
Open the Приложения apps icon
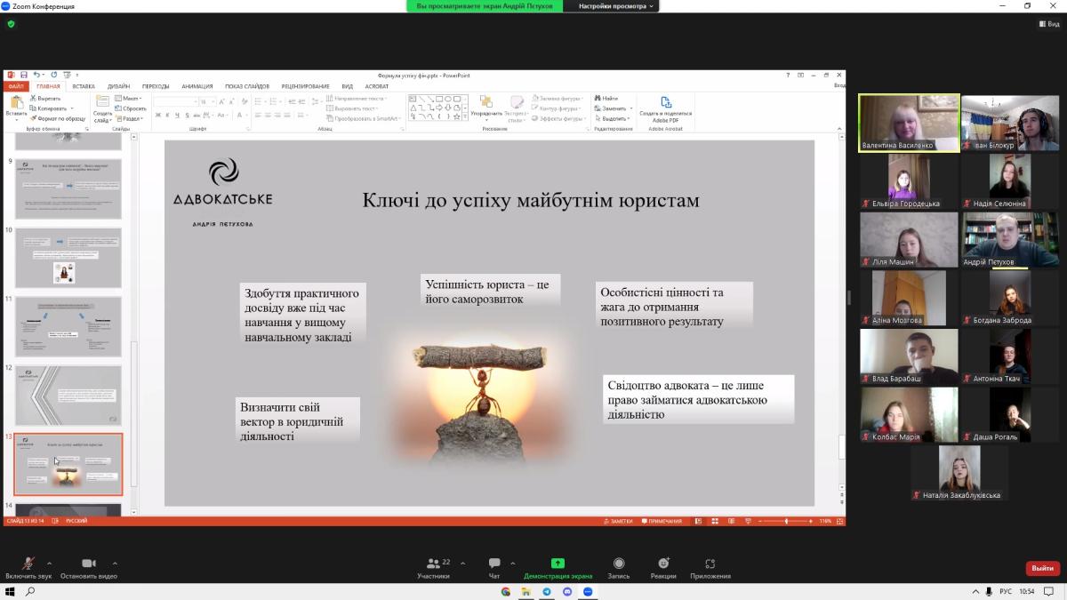[x=710, y=564]
